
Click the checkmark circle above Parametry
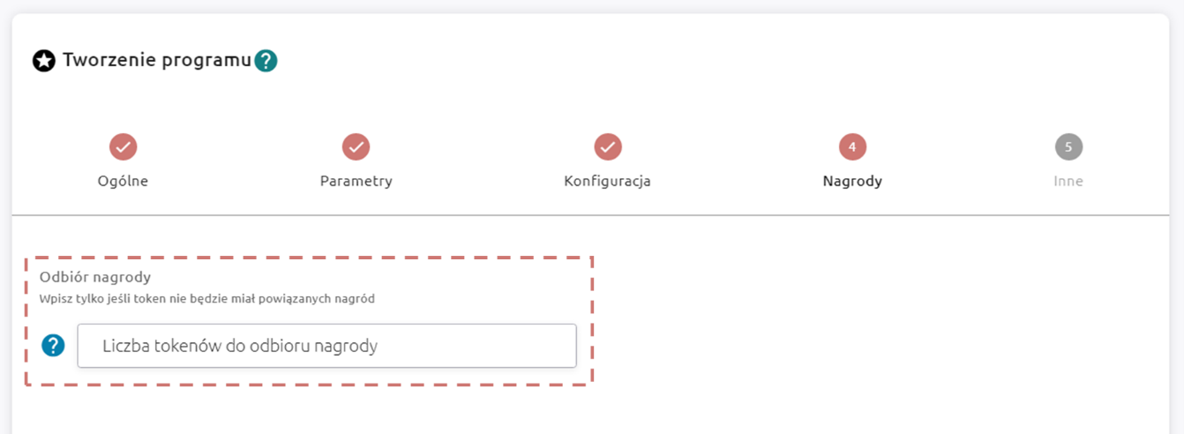click(356, 146)
